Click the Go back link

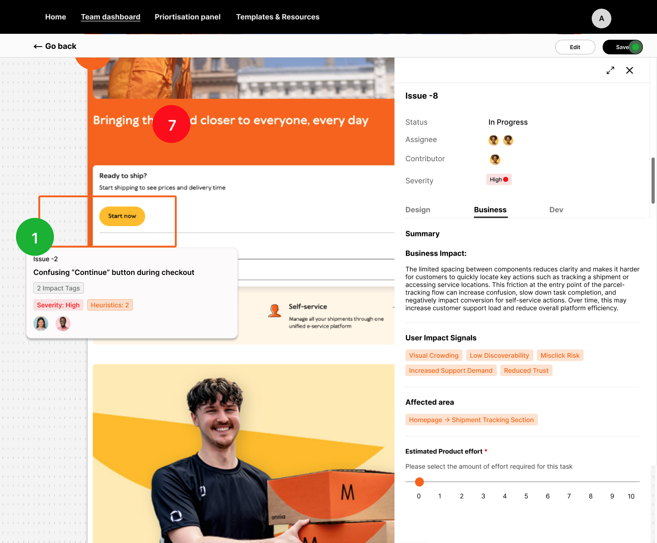point(55,46)
